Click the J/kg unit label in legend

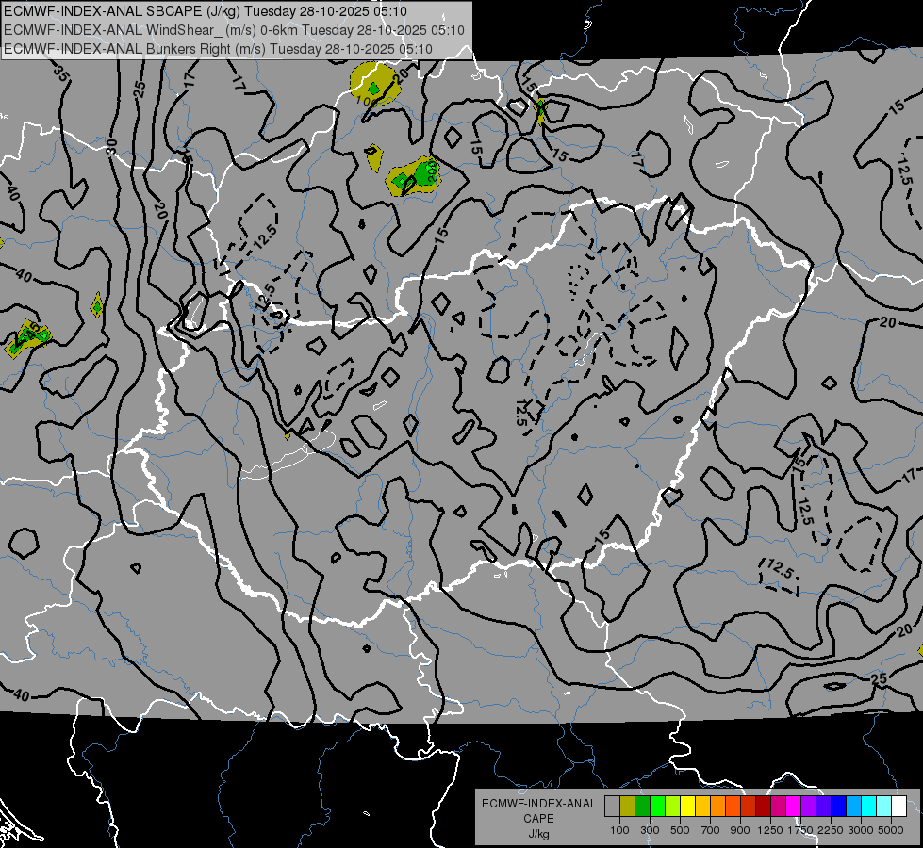[x=538, y=834]
